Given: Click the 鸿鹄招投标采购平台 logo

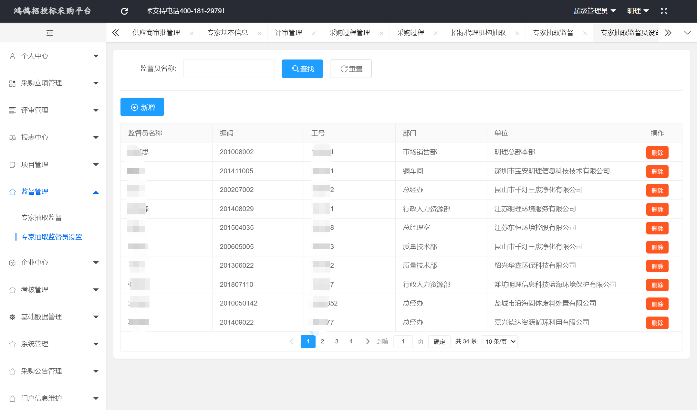Looking at the screenshot, I should tap(52, 11).
